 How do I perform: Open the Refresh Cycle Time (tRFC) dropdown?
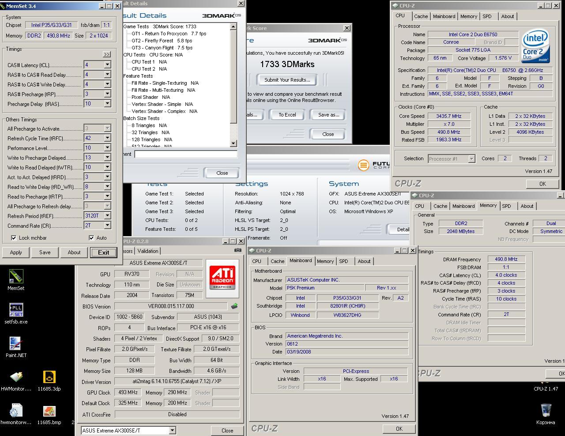(107, 138)
